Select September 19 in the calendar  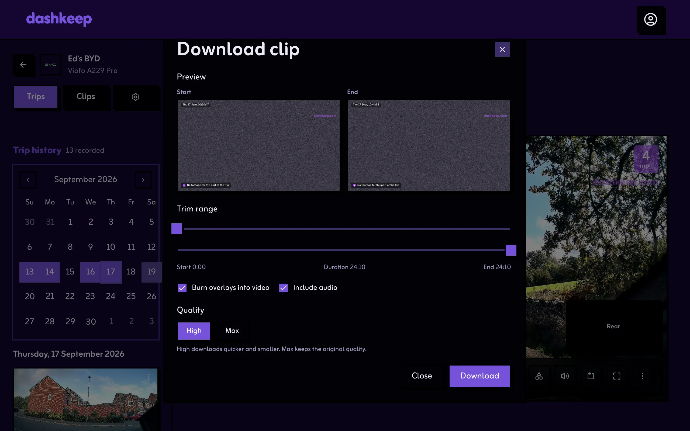point(151,272)
